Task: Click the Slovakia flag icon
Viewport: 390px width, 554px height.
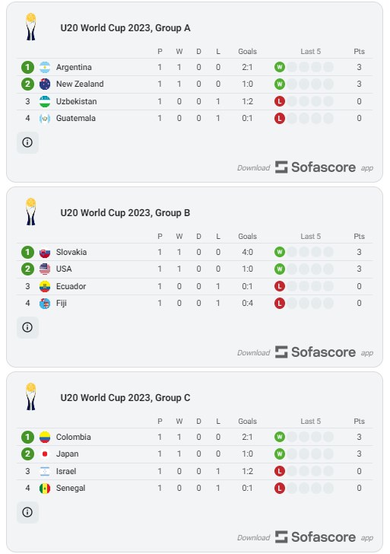Action: coord(45,253)
